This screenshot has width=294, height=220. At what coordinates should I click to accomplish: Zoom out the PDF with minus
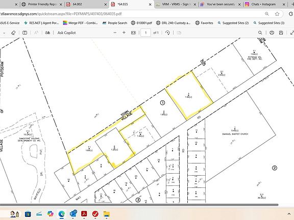(115, 33)
